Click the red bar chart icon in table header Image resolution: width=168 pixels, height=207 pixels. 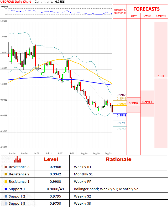click(18, 159)
